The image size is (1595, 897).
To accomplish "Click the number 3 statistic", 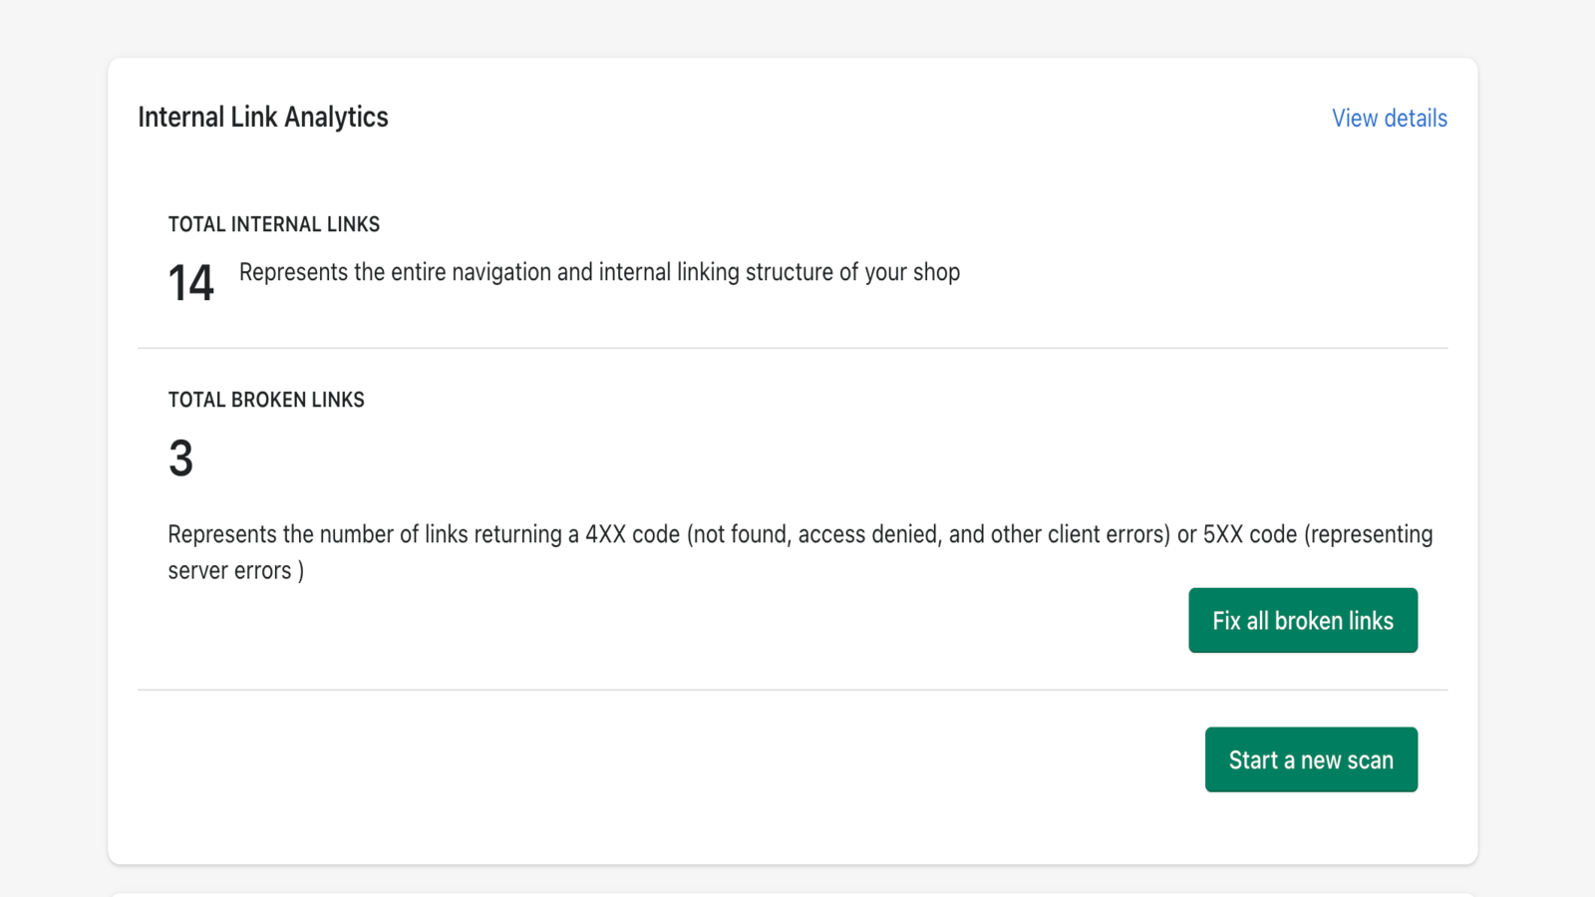I will (180, 457).
